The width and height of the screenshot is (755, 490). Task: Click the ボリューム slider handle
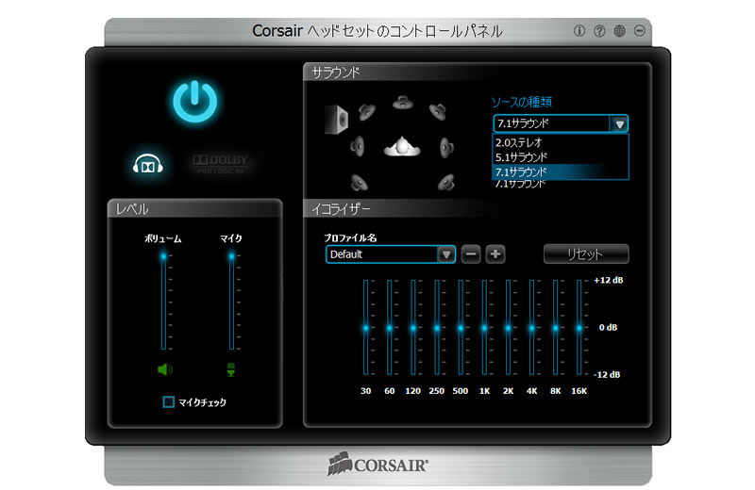(163, 256)
